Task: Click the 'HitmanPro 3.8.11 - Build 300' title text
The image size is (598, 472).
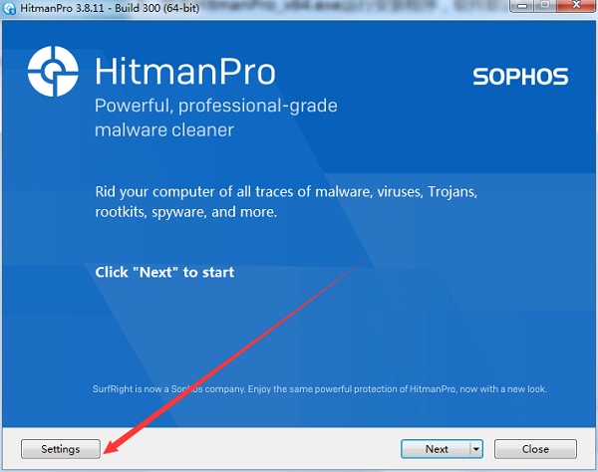Action: coord(110,8)
